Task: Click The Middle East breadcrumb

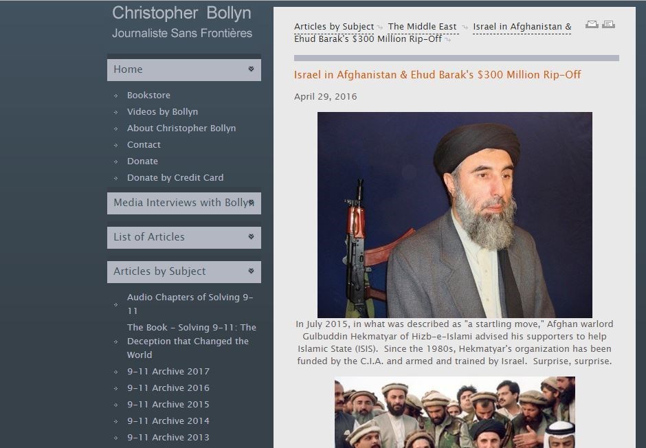Action: [422, 27]
